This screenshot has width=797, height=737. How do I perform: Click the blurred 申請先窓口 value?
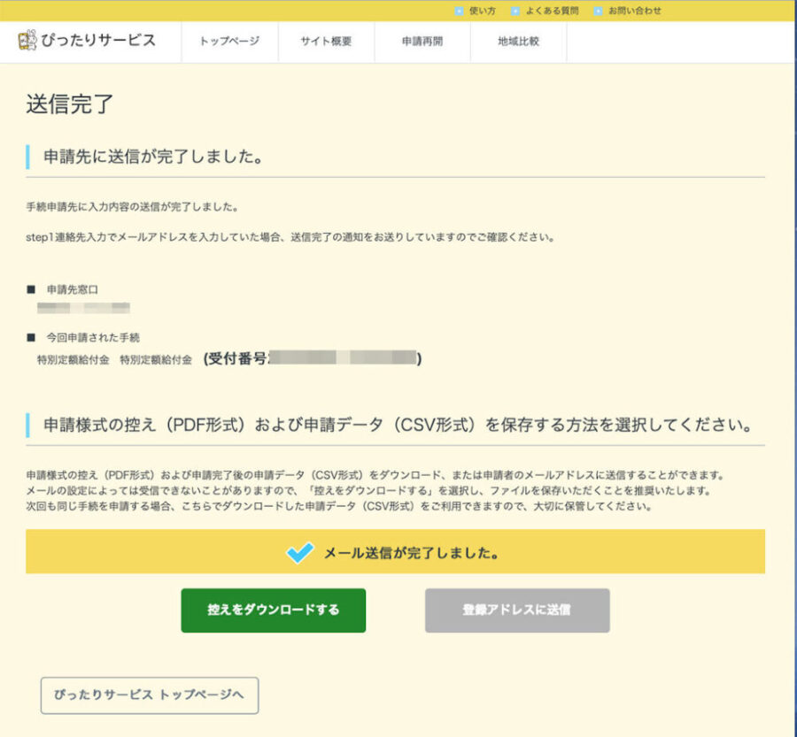click(83, 307)
